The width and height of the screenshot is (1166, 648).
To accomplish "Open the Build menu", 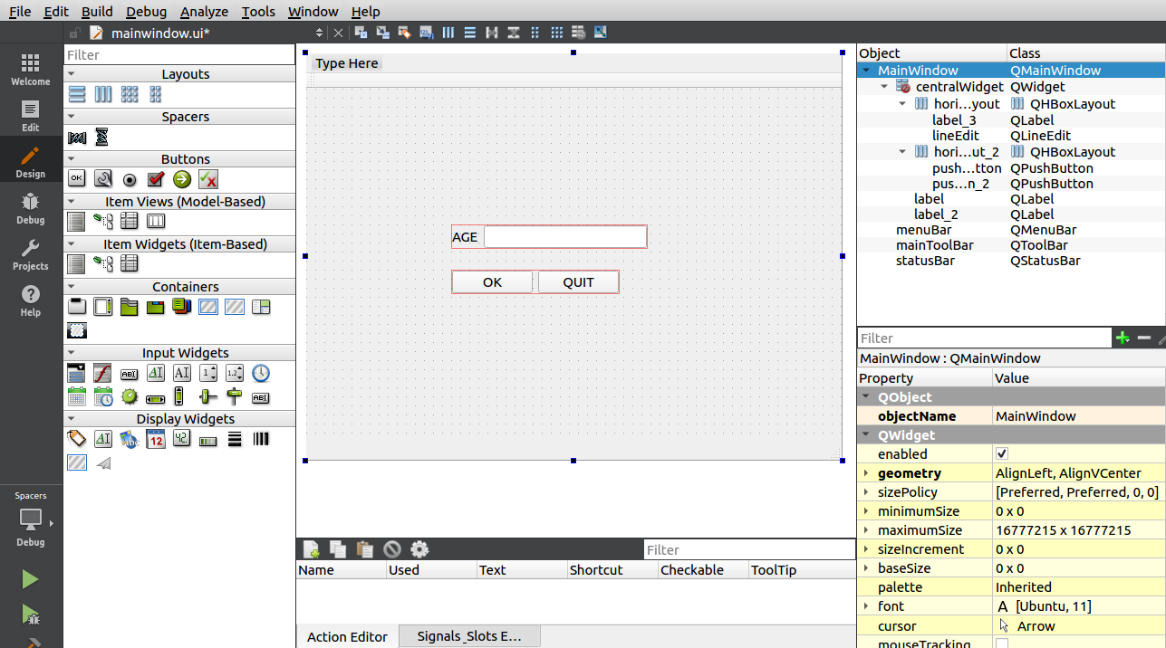I will (97, 12).
